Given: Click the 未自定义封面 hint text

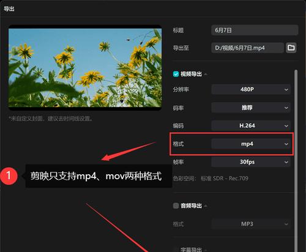Looking at the screenshot, I should (x=51, y=119).
